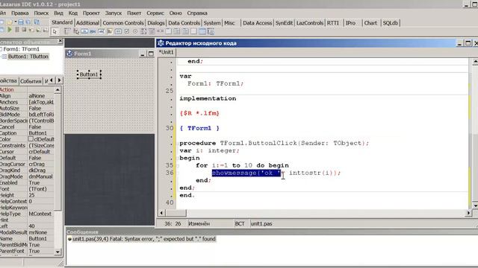The width and height of the screenshot is (478, 268).
Task: Pick TActionList component at palette end
Action: (x=211, y=31)
